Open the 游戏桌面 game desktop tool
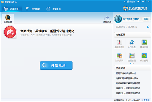 coord(119,56)
